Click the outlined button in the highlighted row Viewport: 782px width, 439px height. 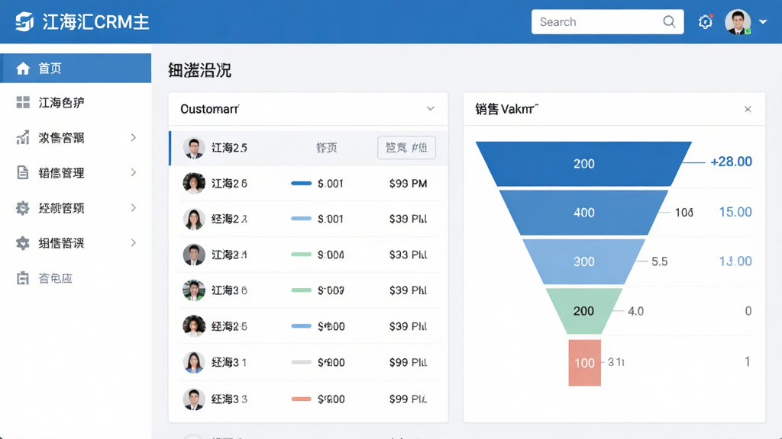click(406, 147)
